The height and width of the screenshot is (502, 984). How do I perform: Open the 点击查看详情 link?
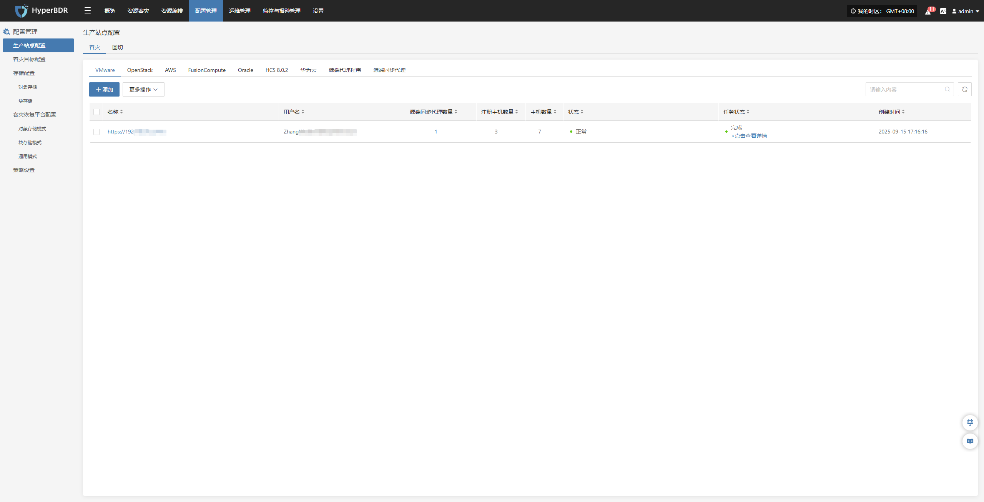pos(749,136)
